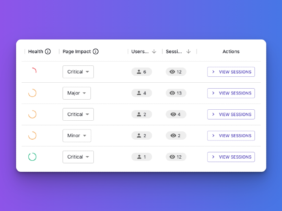The height and width of the screenshot is (211, 282).
Task: Click View Sessions for the Major row
Action: 231,93
